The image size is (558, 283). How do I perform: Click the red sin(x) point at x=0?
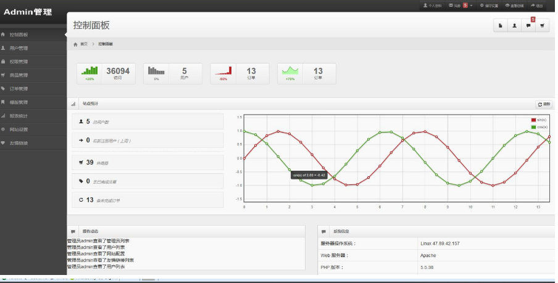click(244, 158)
